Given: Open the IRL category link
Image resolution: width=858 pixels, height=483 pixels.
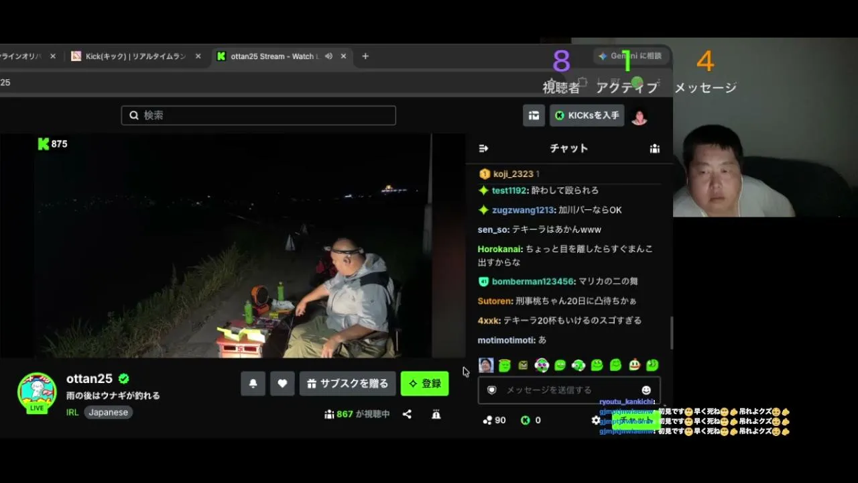Looking at the screenshot, I should (72, 413).
